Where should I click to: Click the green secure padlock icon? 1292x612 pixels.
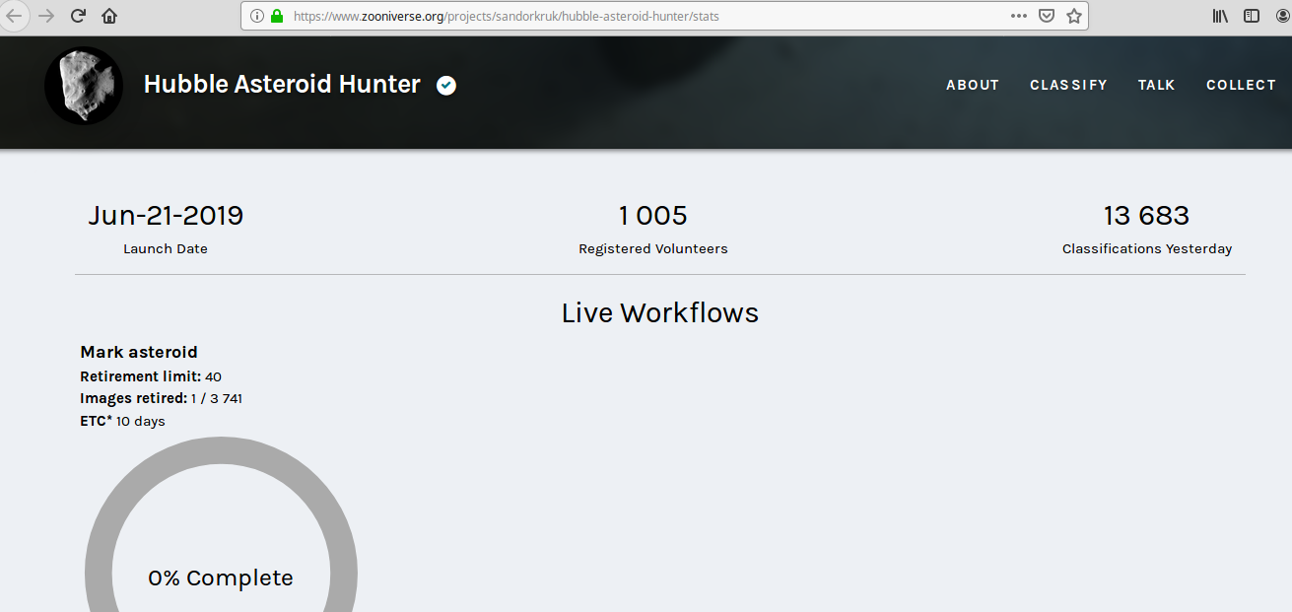[x=277, y=16]
